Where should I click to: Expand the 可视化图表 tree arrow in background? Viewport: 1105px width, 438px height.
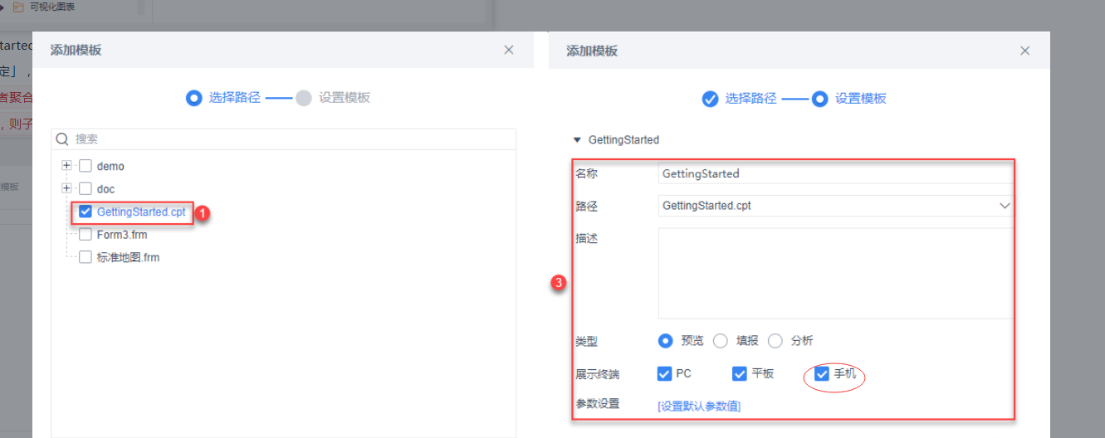click(x=3, y=7)
